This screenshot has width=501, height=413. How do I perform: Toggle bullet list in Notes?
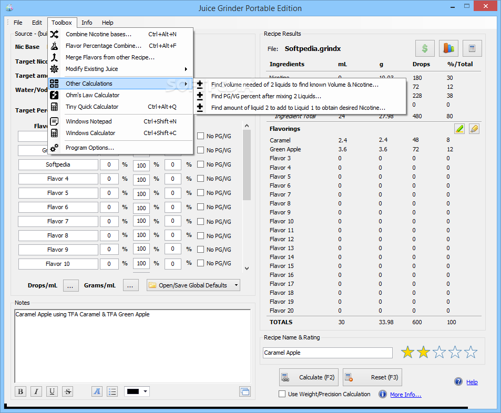[112, 391]
